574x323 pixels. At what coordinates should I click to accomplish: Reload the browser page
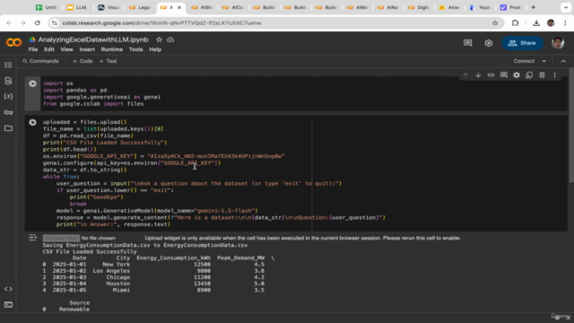(x=38, y=23)
